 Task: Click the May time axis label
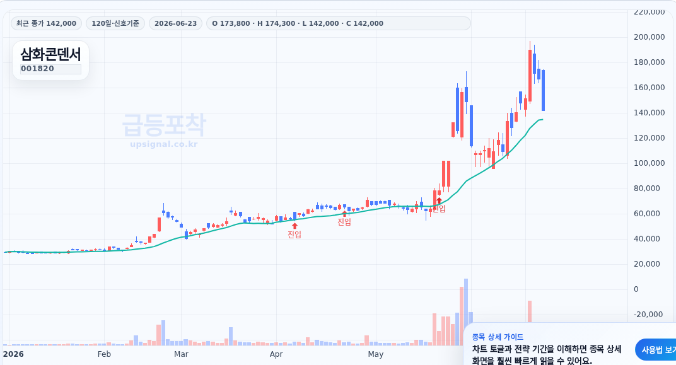pyautogui.click(x=375, y=354)
